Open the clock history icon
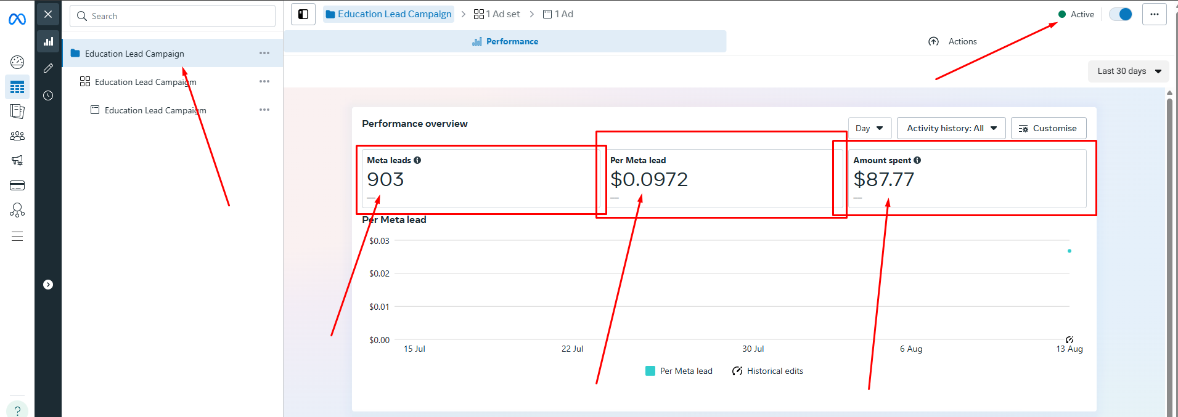The image size is (1178, 417). (48, 95)
